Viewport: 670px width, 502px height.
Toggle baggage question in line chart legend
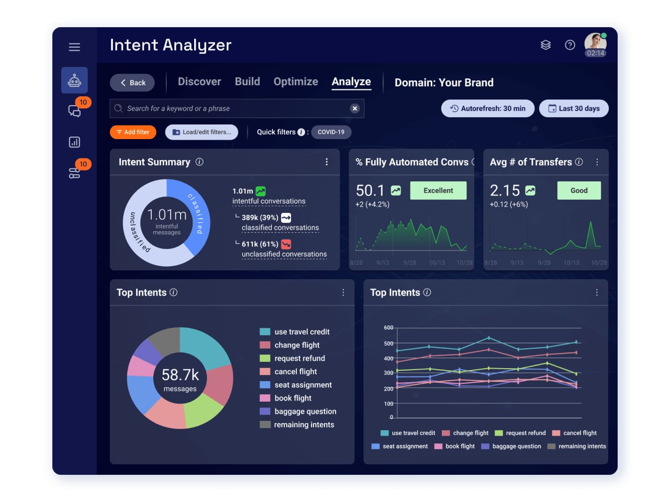(511, 446)
